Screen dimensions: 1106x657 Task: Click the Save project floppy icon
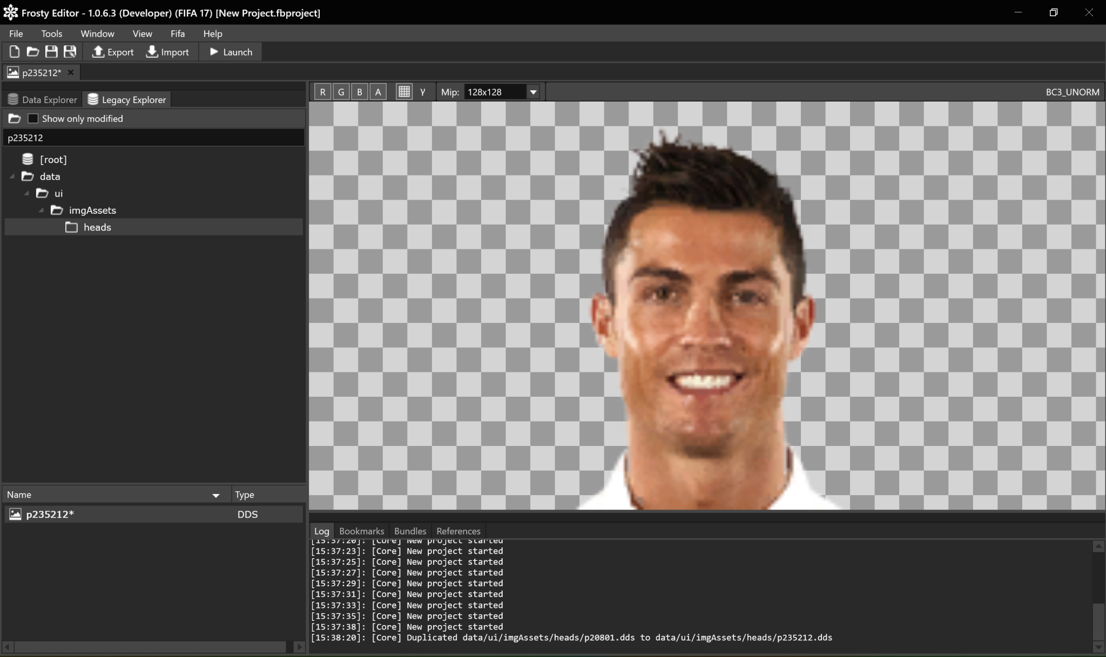51,52
